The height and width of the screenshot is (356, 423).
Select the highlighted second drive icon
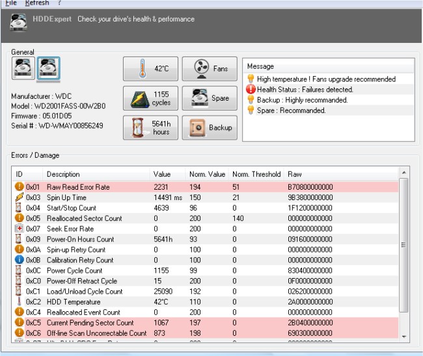(48, 68)
